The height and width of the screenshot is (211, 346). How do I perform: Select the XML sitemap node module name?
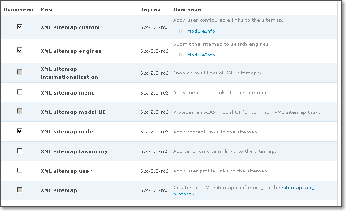pos(67,132)
